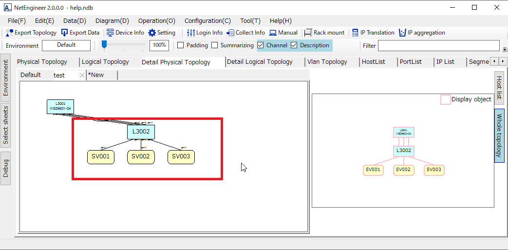
Task: Launch the IP Translation tool
Action: [x=355, y=33]
